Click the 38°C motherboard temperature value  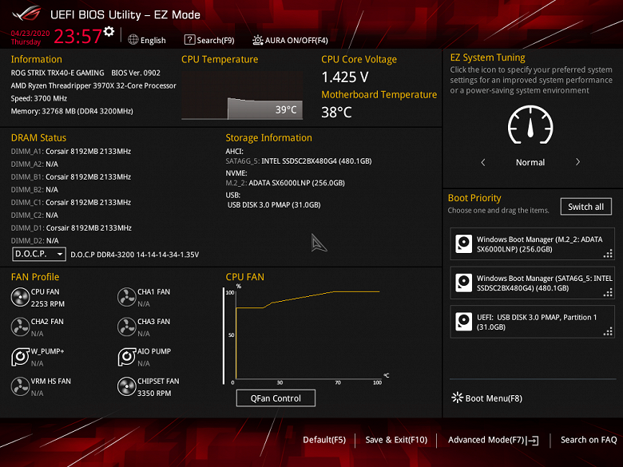336,113
